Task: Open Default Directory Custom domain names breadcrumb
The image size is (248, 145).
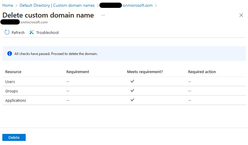Action: [x=57, y=5]
